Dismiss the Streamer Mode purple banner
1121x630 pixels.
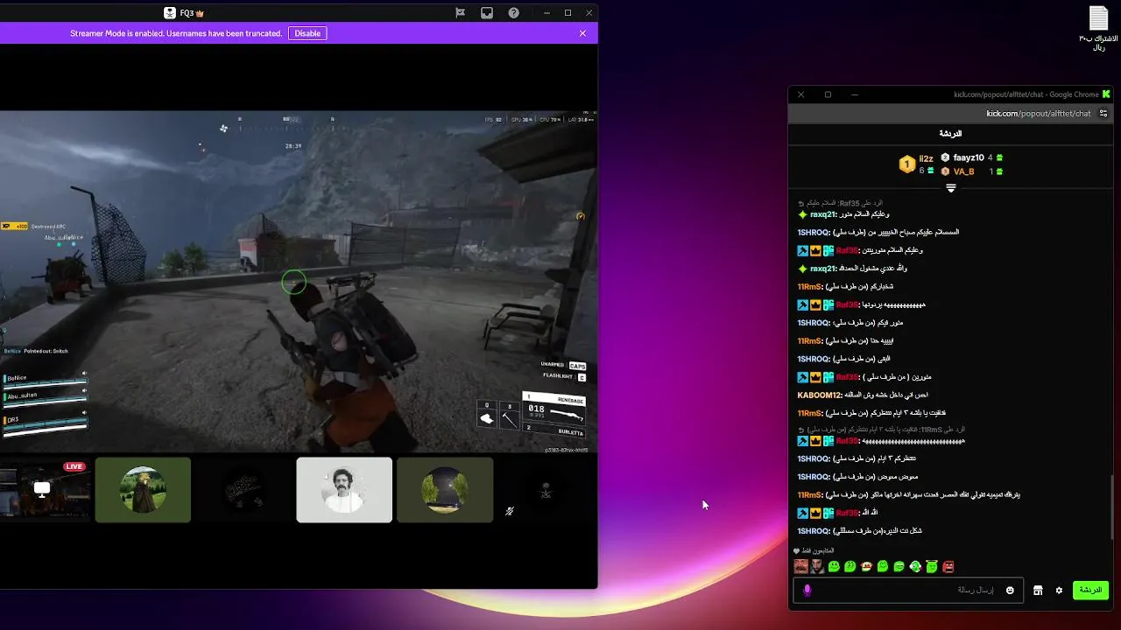click(x=582, y=33)
